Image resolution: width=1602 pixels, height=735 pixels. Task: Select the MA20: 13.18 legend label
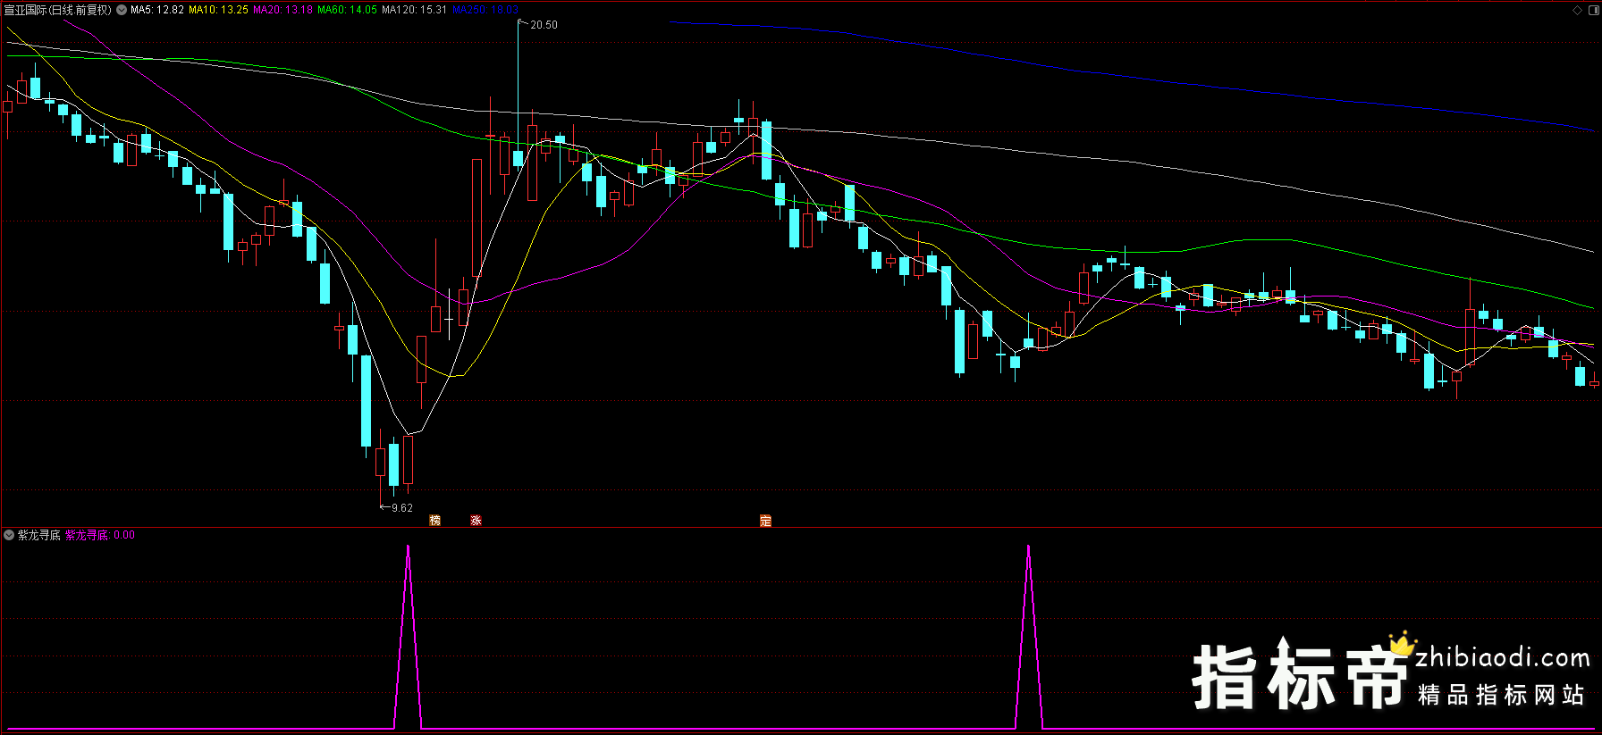[282, 10]
